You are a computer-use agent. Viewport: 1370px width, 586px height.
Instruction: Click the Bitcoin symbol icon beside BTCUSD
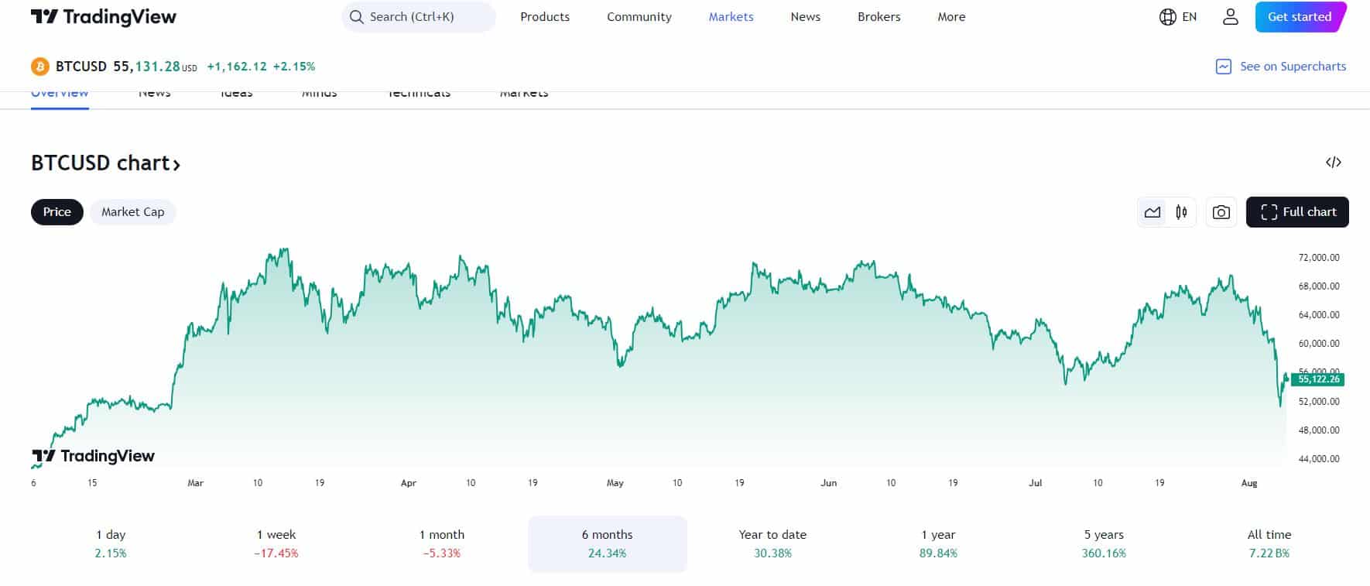[39, 67]
